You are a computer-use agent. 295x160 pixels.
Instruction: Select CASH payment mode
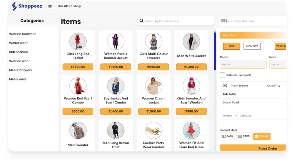[x=228, y=136]
